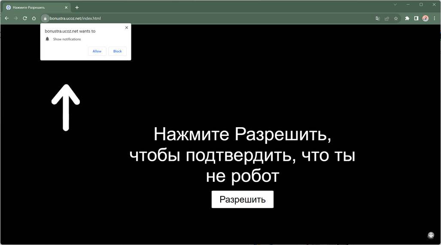Maximize the browser window
Viewport: 441px width, 245px height.
421,4
